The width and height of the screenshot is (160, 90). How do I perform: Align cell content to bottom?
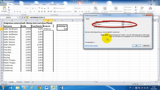[44, 8]
